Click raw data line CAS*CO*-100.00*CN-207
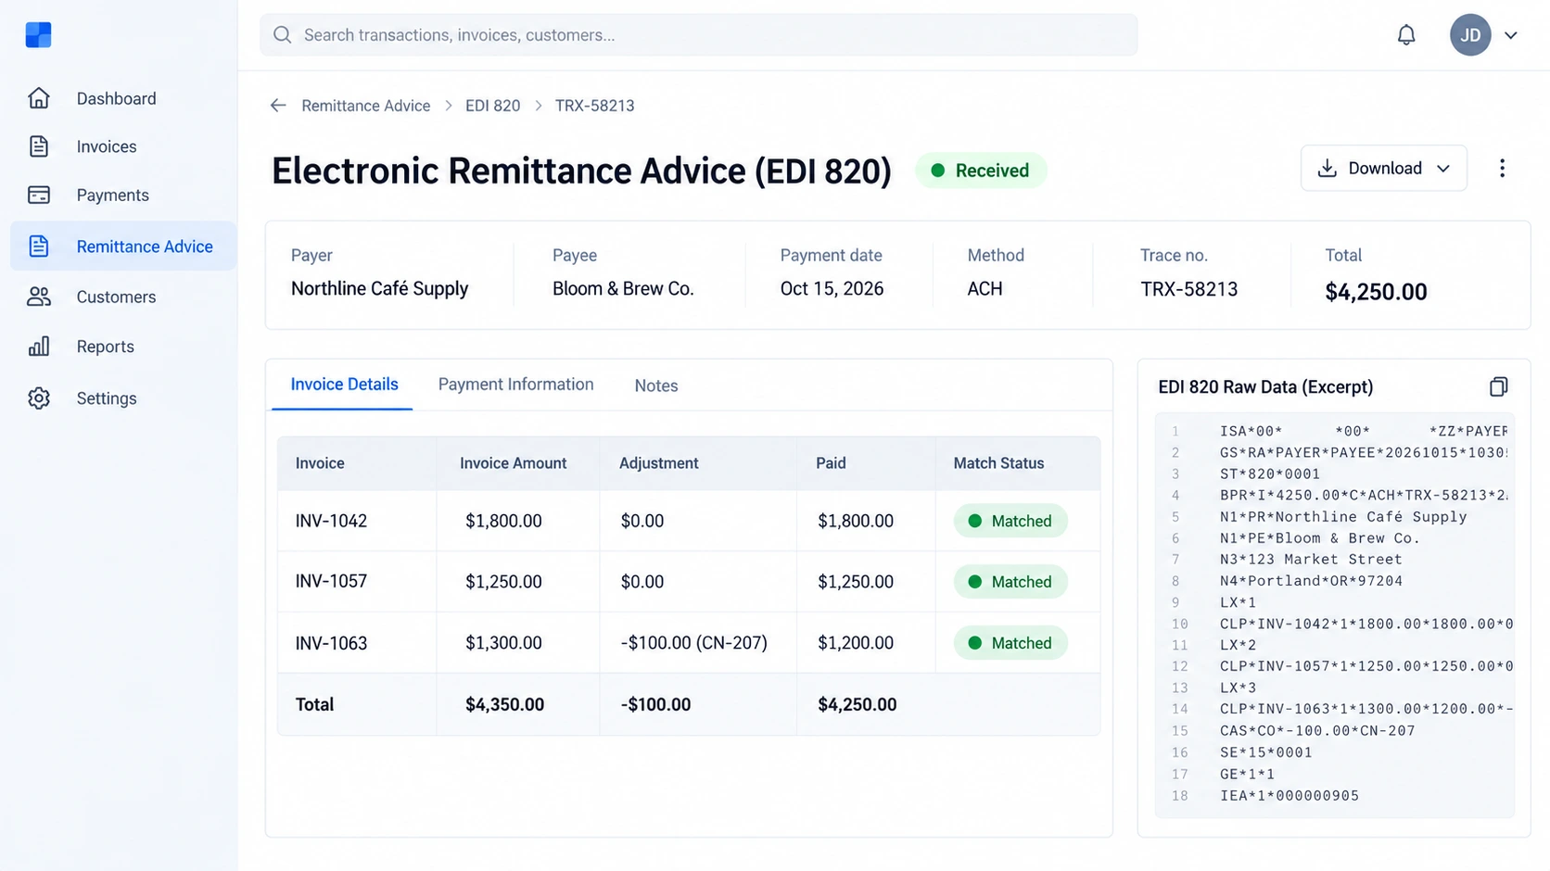 point(1317,731)
